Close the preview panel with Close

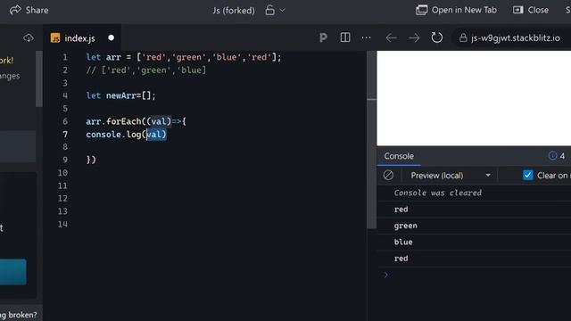click(x=531, y=10)
